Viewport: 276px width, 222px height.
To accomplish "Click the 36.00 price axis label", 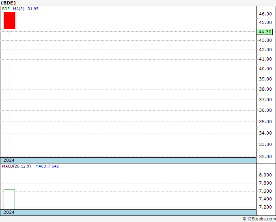I will pos(265,110).
